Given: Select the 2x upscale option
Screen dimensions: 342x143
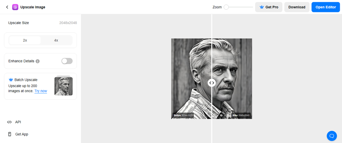Looking at the screenshot, I should pyautogui.click(x=25, y=40).
